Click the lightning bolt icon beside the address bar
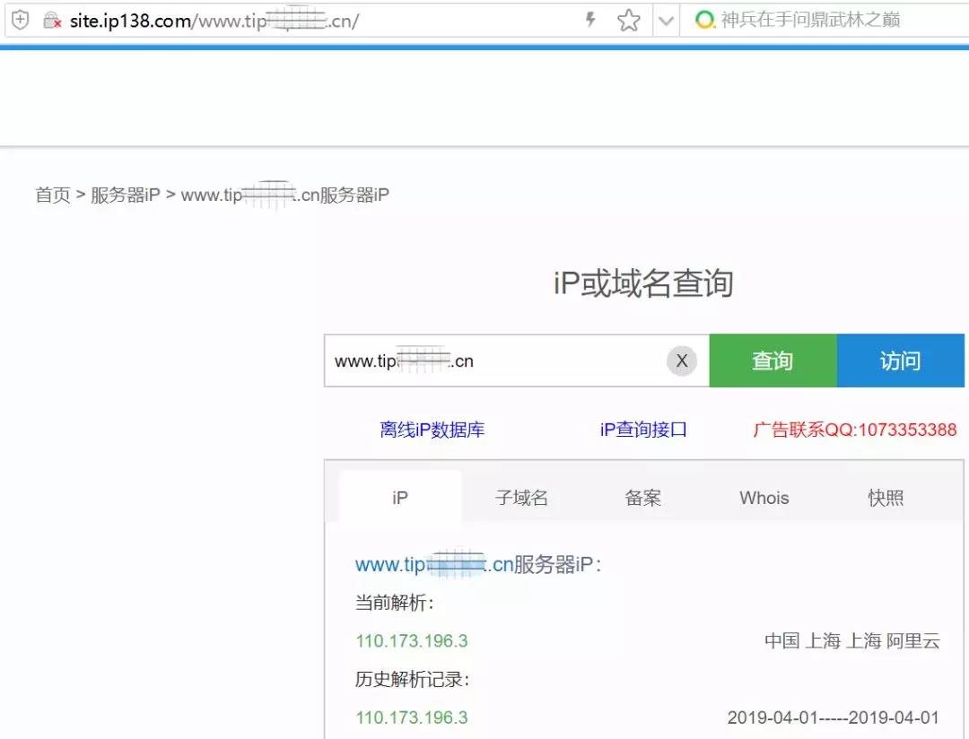The image size is (969, 739). point(589,17)
